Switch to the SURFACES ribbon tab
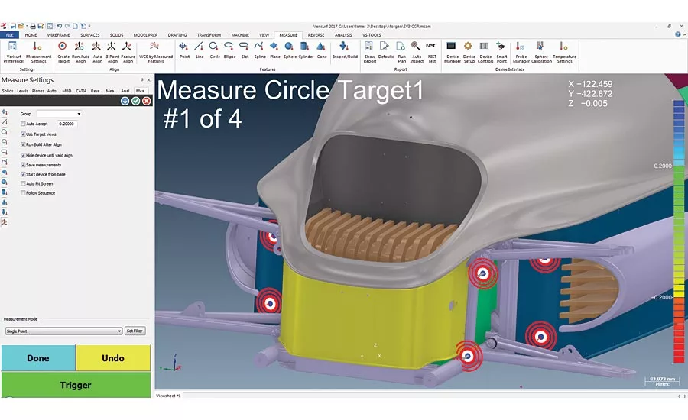688x420 pixels. pyautogui.click(x=90, y=34)
